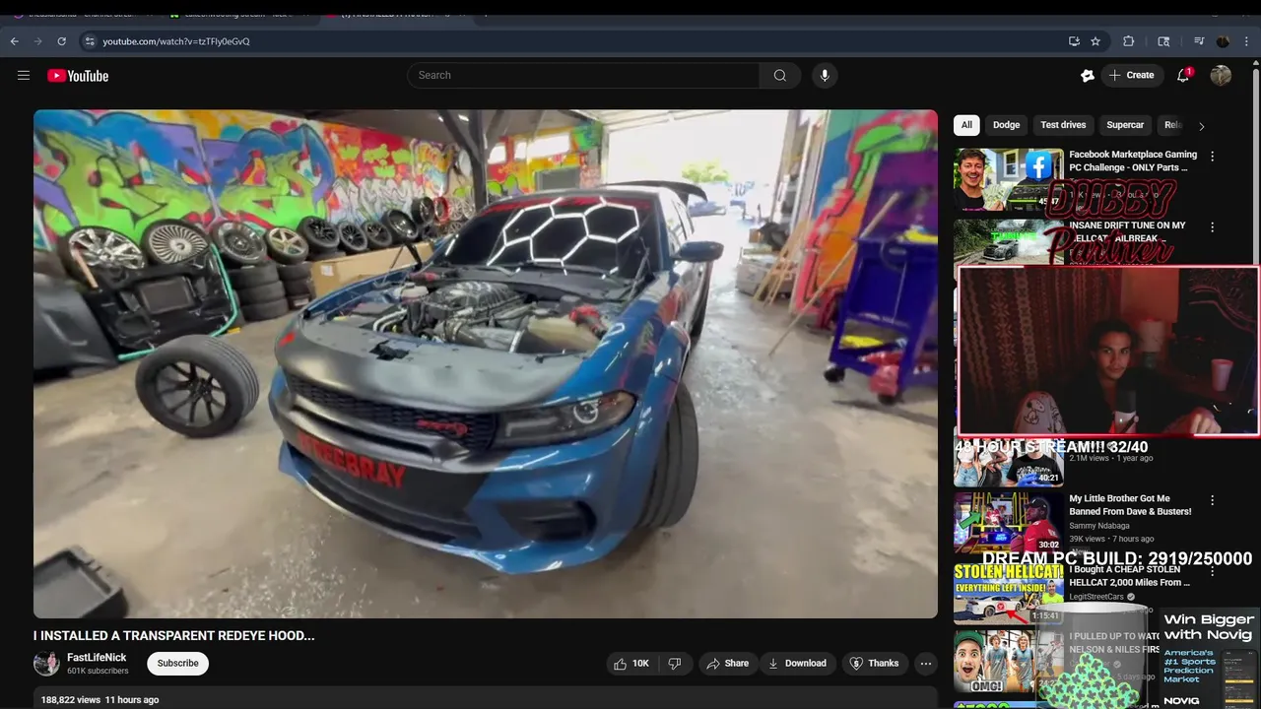Reload the YouTube page
Image resolution: width=1261 pixels, height=709 pixels.
coord(61,41)
